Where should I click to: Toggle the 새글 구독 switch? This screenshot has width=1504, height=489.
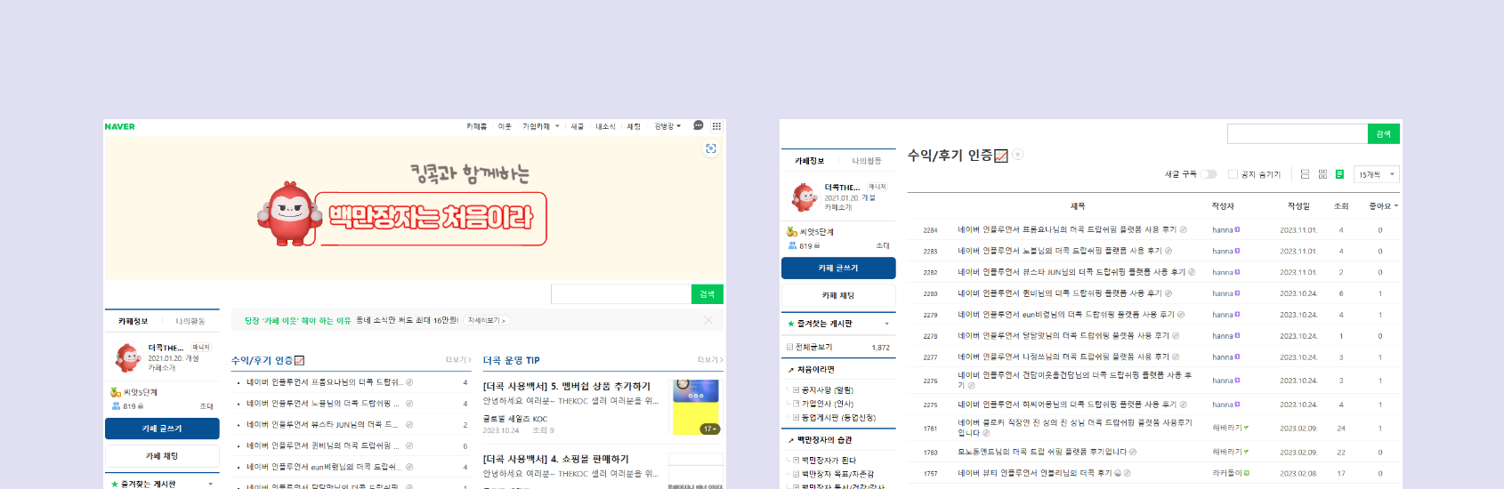(x=1209, y=174)
